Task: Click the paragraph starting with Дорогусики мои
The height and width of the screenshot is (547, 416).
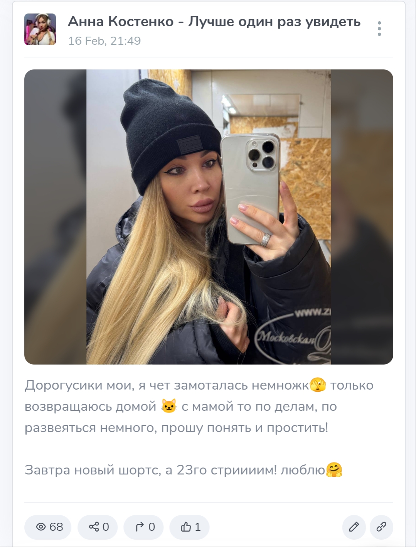Action: (x=199, y=406)
